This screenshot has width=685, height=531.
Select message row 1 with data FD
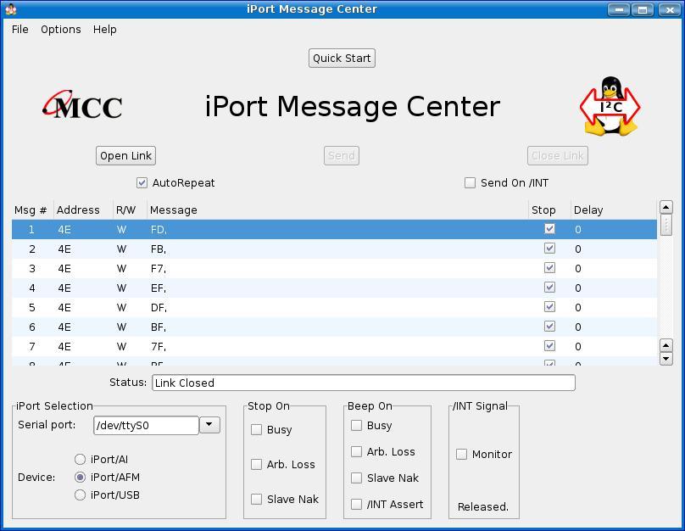pos(334,229)
